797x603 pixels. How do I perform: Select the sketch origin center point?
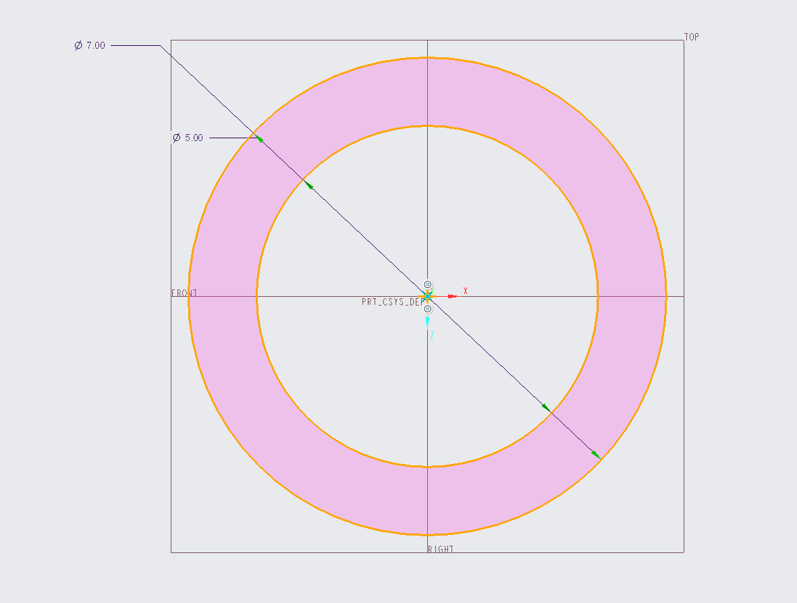(427, 296)
